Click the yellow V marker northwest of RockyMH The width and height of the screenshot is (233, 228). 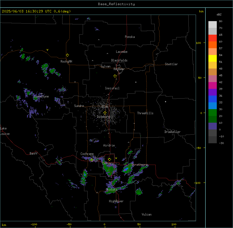(47, 50)
